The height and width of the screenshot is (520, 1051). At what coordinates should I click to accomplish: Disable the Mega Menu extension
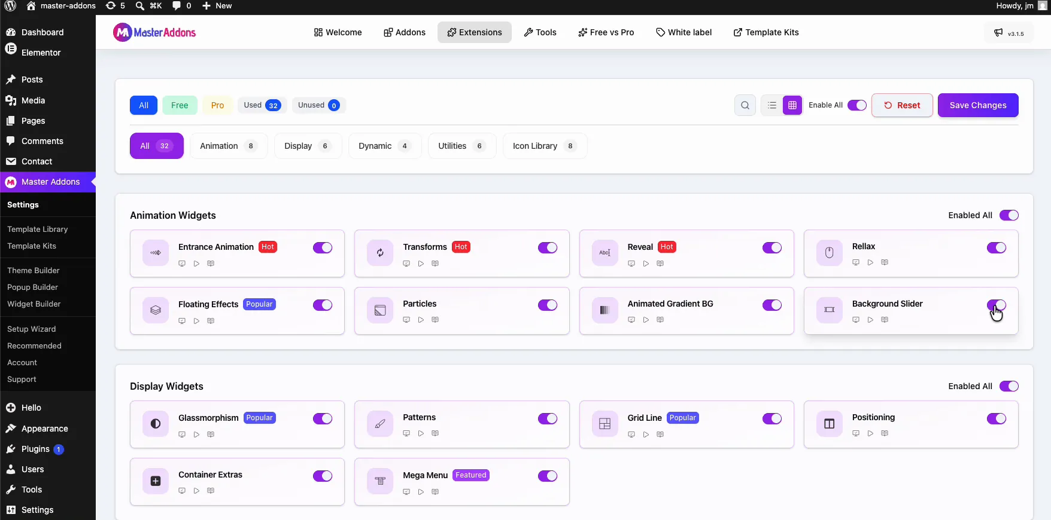[548, 476]
